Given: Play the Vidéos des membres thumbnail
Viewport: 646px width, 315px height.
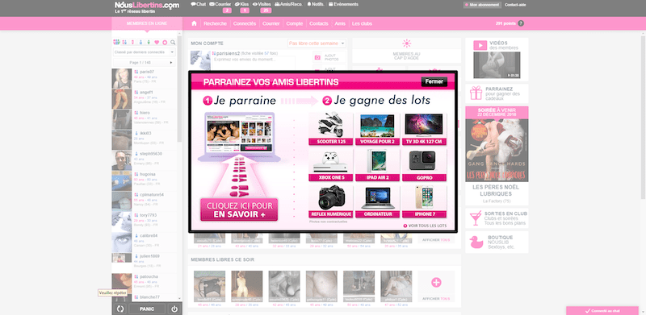Looking at the screenshot, I should (497, 65).
